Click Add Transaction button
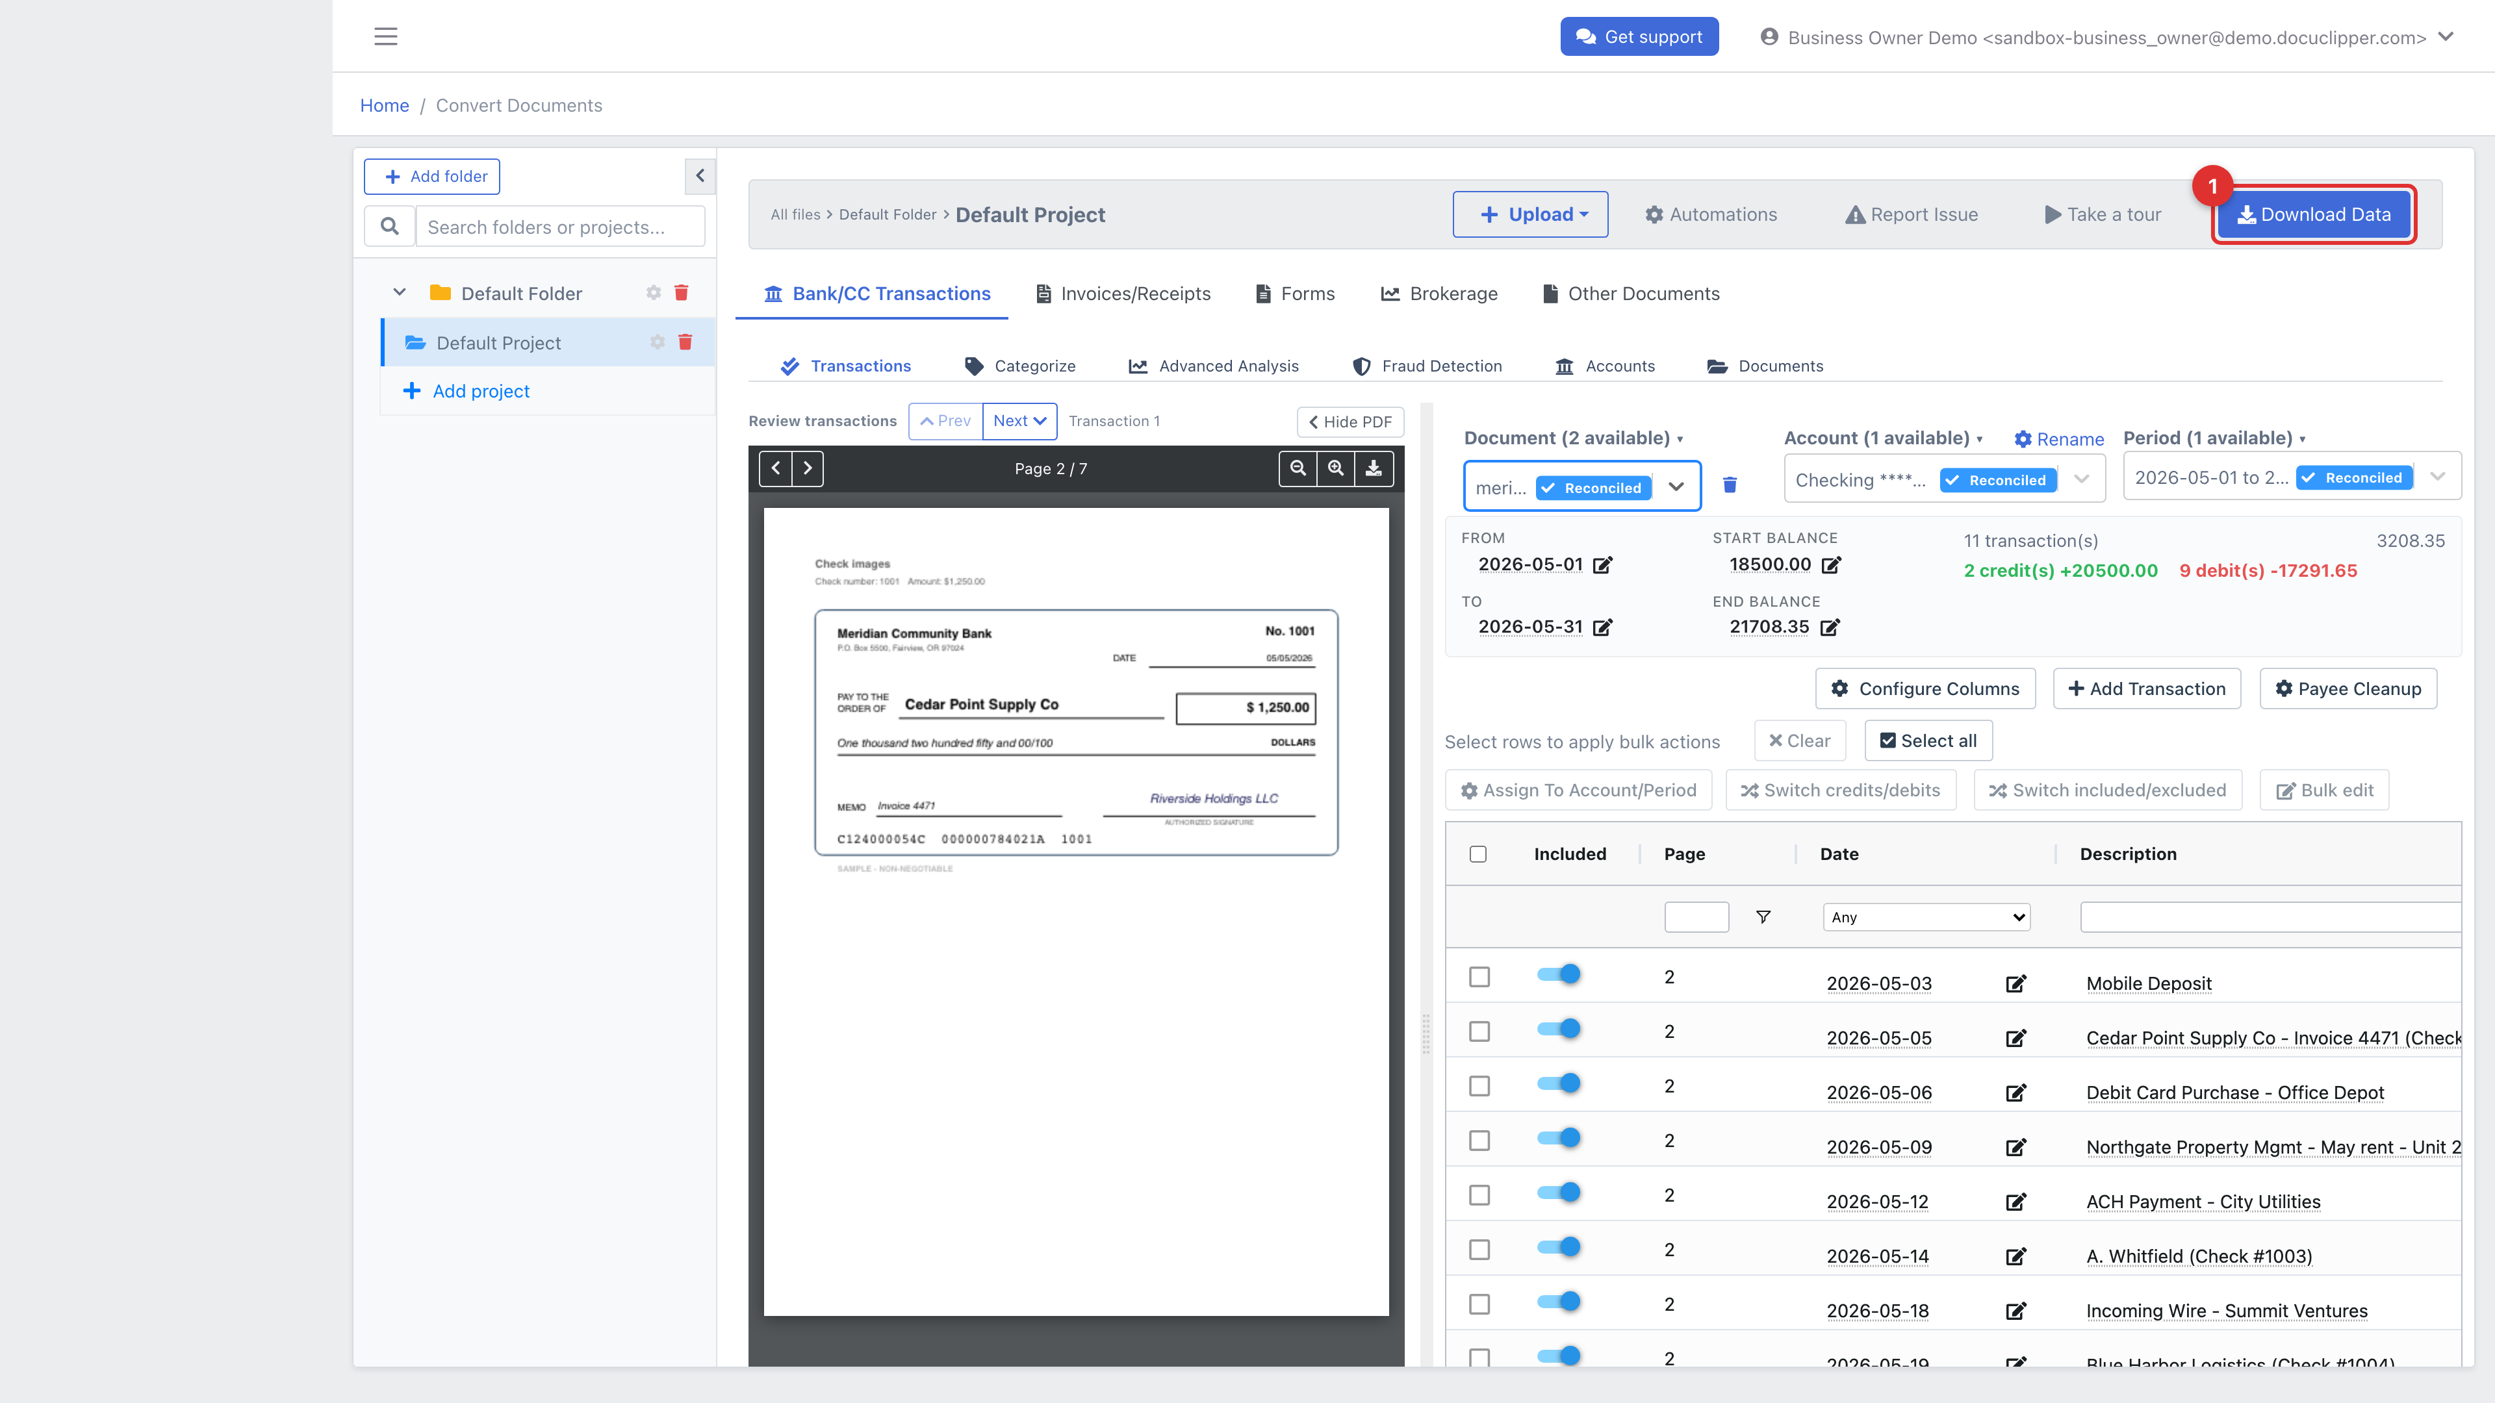Viewport: 2495px width, 1403px height. coord(2146,689)
